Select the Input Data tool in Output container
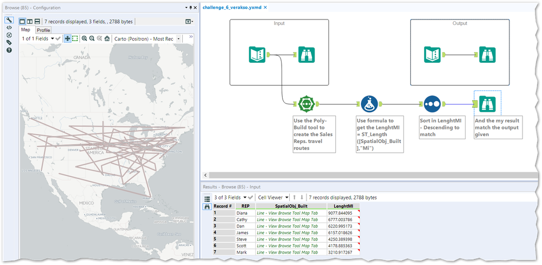The height and width of the screenshot is (265, 542). click(x=432, y=54)
